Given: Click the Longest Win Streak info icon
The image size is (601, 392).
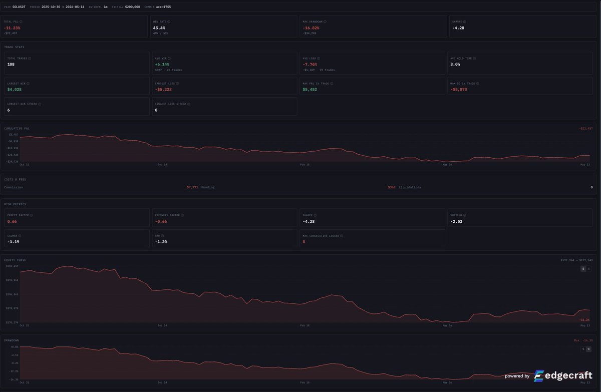Looking at the screenshot, I should pyautogui.click(x=40, y=104).
